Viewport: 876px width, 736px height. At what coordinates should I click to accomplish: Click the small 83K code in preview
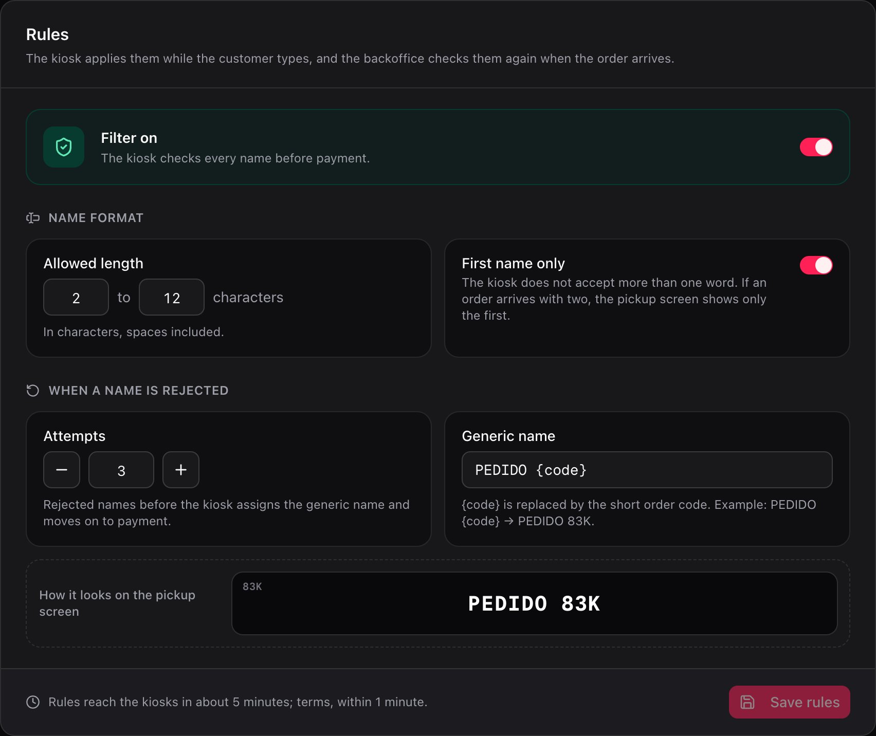pyautogui.click(x=252, y=586)
